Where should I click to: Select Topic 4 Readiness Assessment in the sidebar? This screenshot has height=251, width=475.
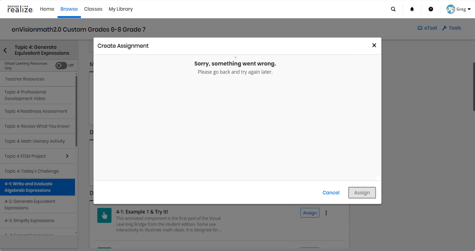click(x=36, y=111)
